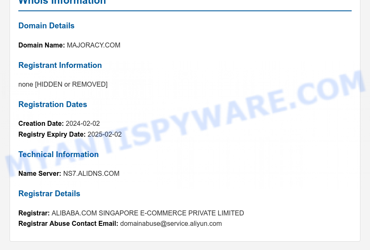Select the MAJORACY.COM domain name text
This screenshot has width=370, height=250.
(x=93, y=45)
